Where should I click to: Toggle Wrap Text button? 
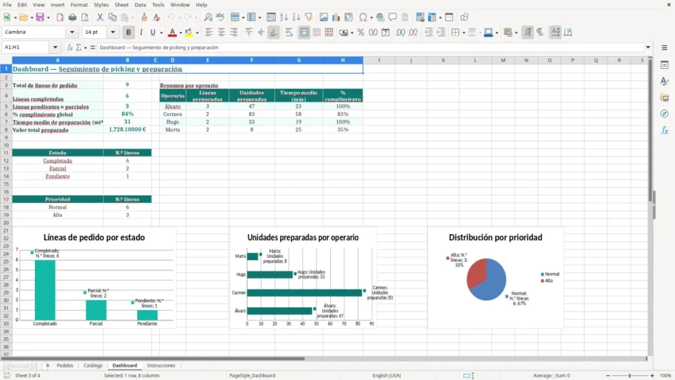pos(289,32)
